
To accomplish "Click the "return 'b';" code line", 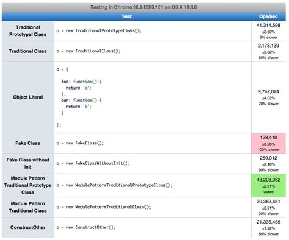I will point(79,107).
